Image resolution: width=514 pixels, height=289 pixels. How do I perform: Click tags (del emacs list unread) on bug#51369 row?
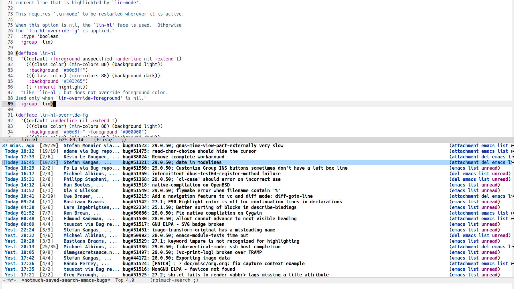[x=480, y=174]
